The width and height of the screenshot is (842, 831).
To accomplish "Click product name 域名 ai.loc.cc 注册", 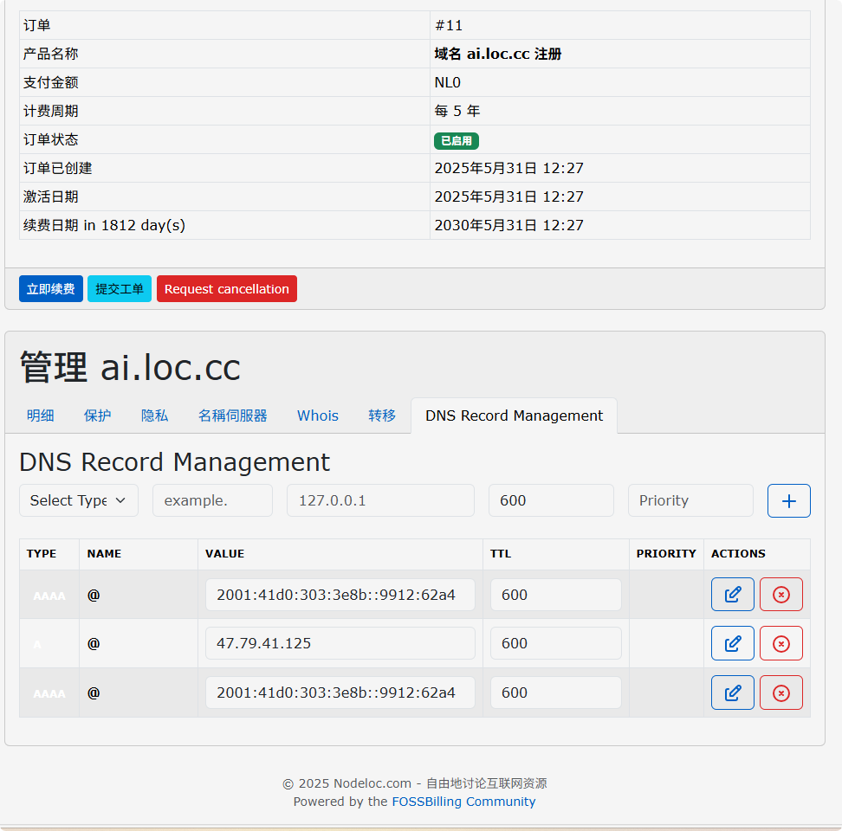I will coord(498,54).
